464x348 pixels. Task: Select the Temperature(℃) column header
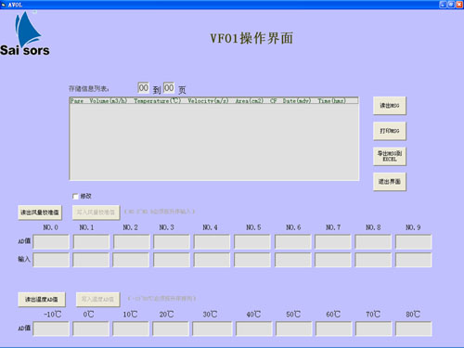click(x=158, y=101)
